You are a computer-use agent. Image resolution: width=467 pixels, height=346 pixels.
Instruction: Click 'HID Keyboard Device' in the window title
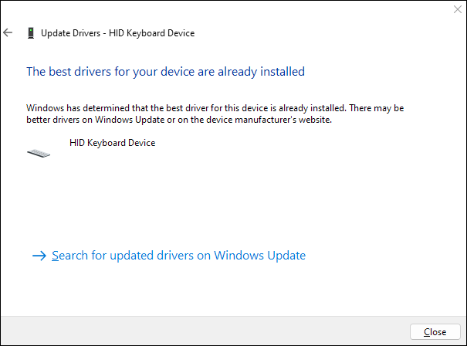(151, 33)
